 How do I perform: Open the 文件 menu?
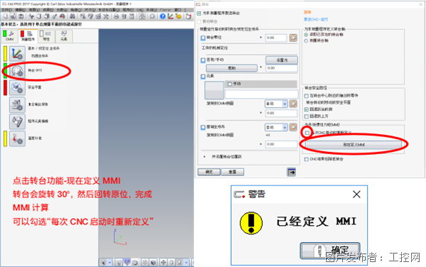tap(6, 10)
